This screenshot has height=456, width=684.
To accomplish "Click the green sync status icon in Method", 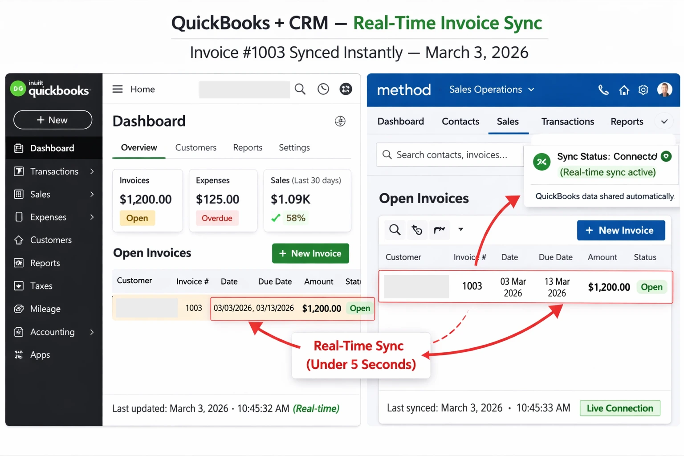I will [x=542, y=162].
